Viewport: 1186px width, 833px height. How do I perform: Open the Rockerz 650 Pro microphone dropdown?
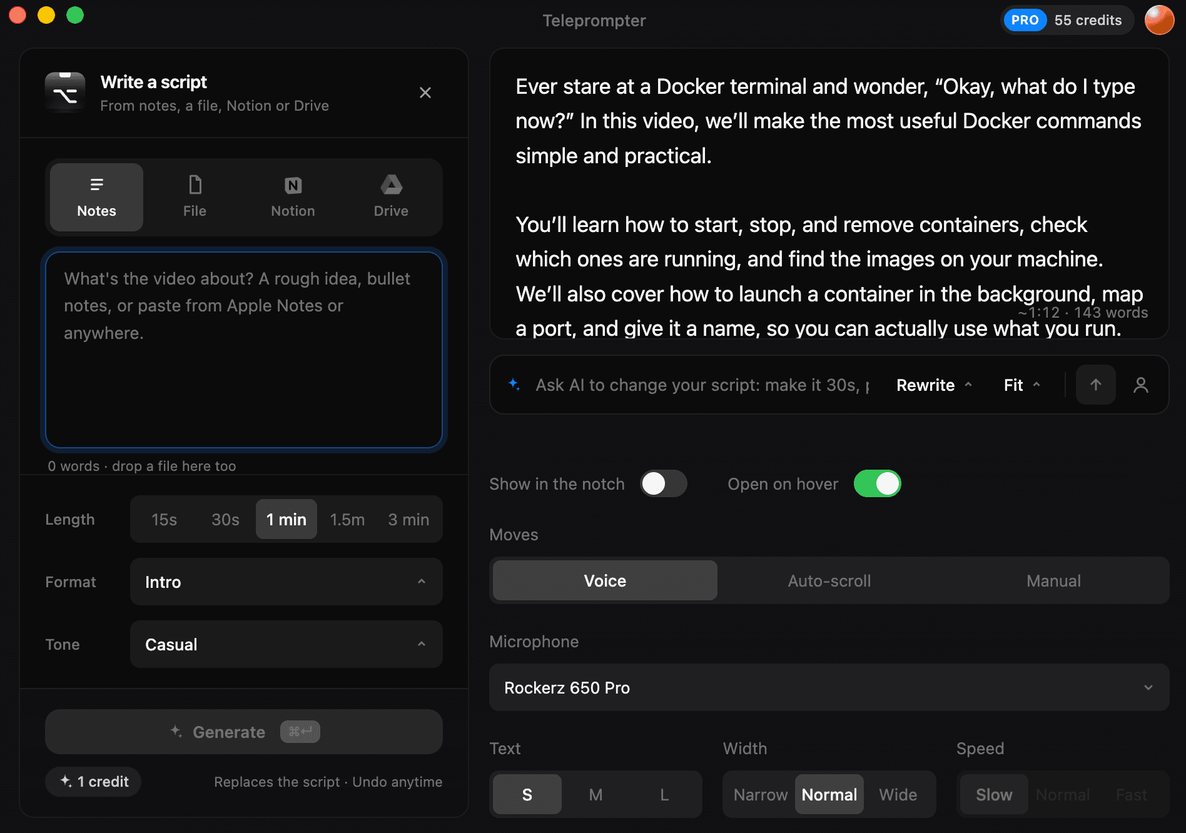pyautogui.click(x=829, y=687)
